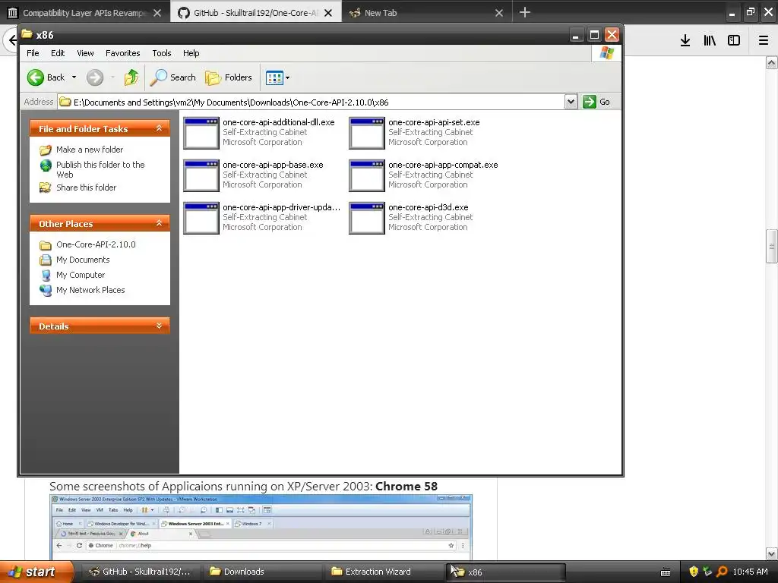Open the Favorites menu

click(122, 53)
